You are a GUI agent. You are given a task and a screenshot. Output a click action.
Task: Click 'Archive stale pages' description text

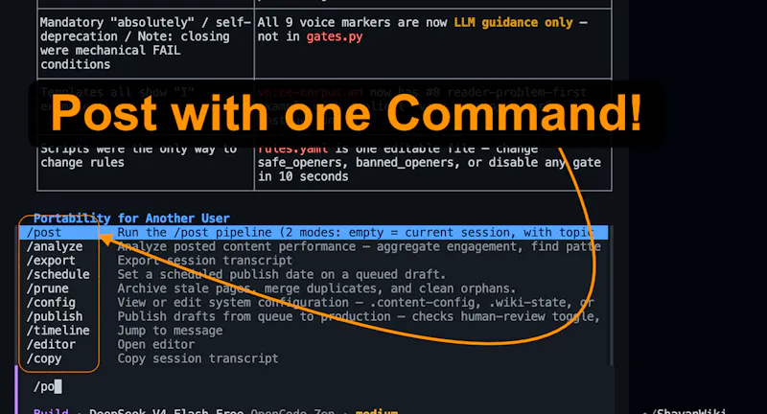316,288
